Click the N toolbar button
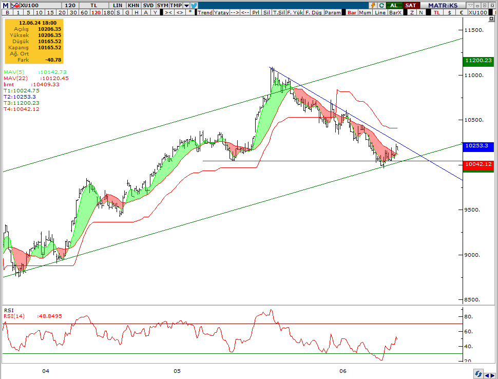 click(421, 12)
